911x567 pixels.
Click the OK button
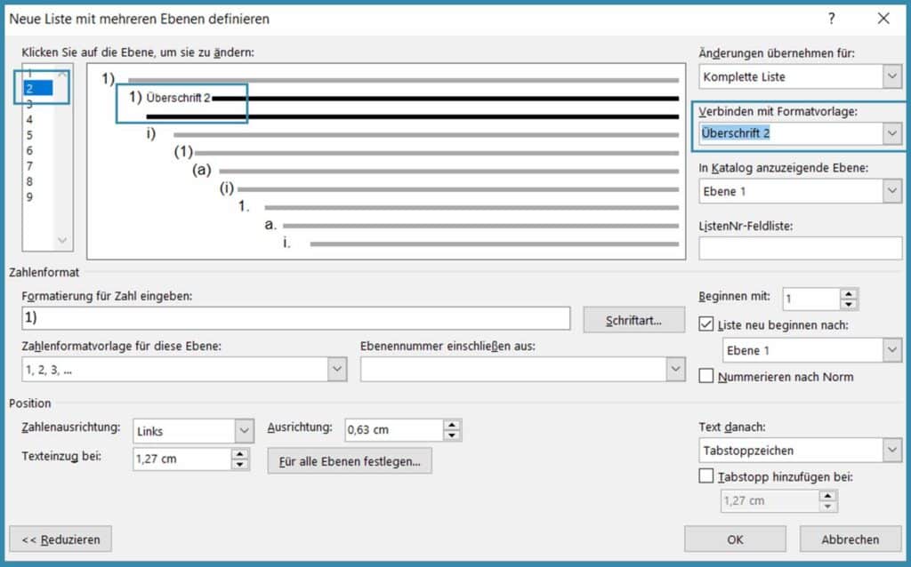(x=735, y=539)
